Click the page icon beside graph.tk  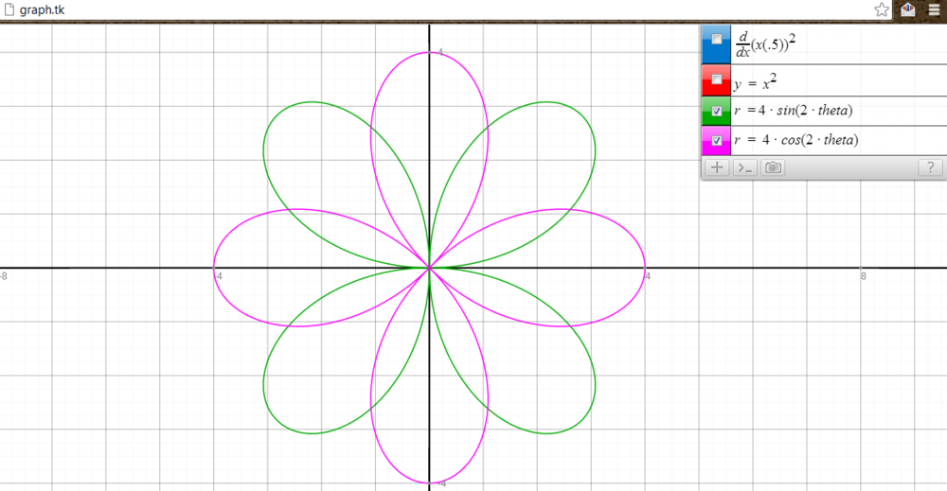[x=9, y=9]
